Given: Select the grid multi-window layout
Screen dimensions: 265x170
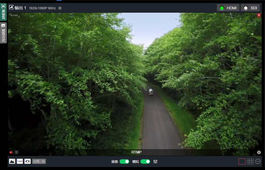Looking at the screenshot, I should tap(250, 161).
